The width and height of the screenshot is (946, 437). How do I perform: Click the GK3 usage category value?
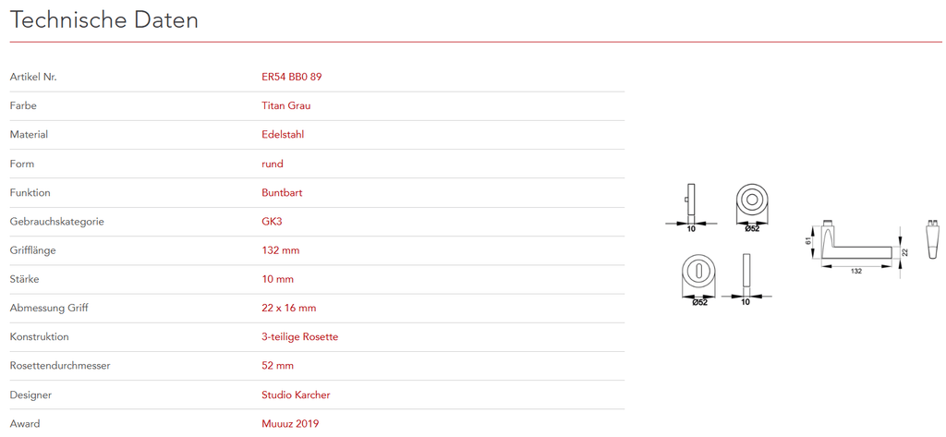pyautogui.click(x=272, y=222)
